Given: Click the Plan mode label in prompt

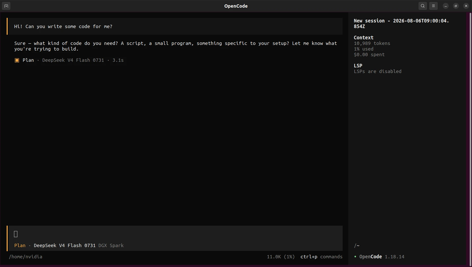Looking at the screenshot, I should (20, 245).
